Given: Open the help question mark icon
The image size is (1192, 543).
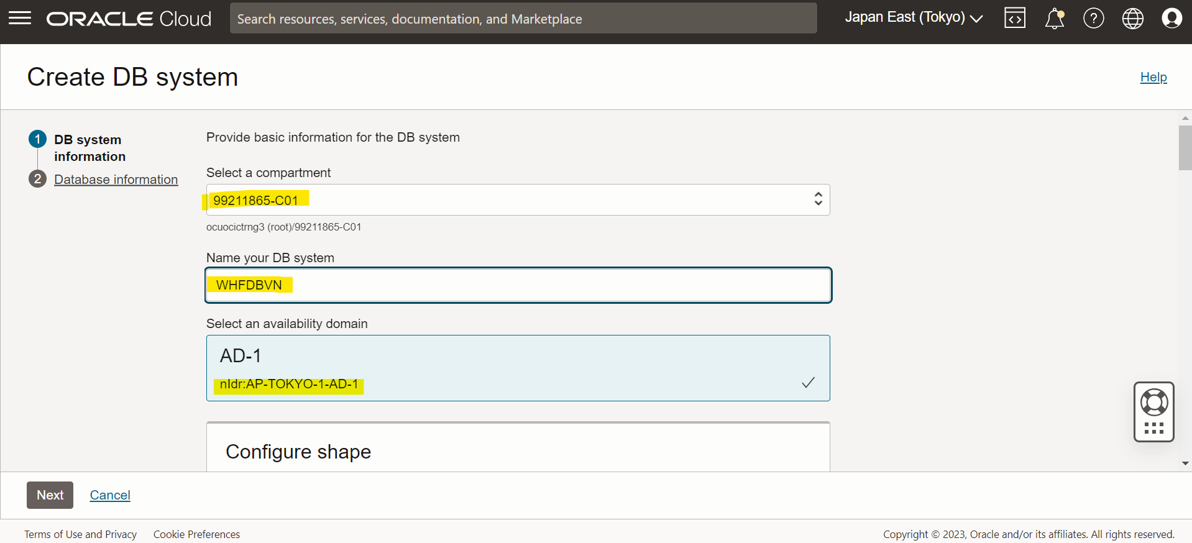Looking at the screenshot, I should pyautogui.click(x=1094, y=18).
